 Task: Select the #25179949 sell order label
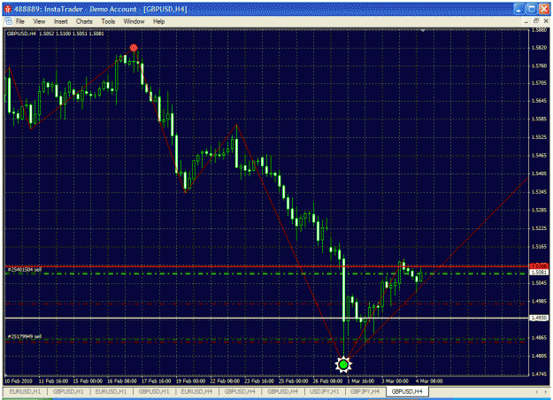point(25,336)
